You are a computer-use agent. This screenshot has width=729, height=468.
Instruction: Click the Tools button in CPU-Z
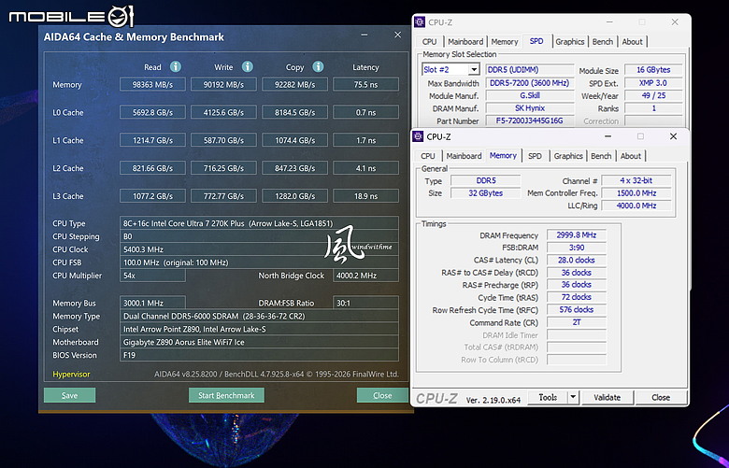click(x=548, y=397)
